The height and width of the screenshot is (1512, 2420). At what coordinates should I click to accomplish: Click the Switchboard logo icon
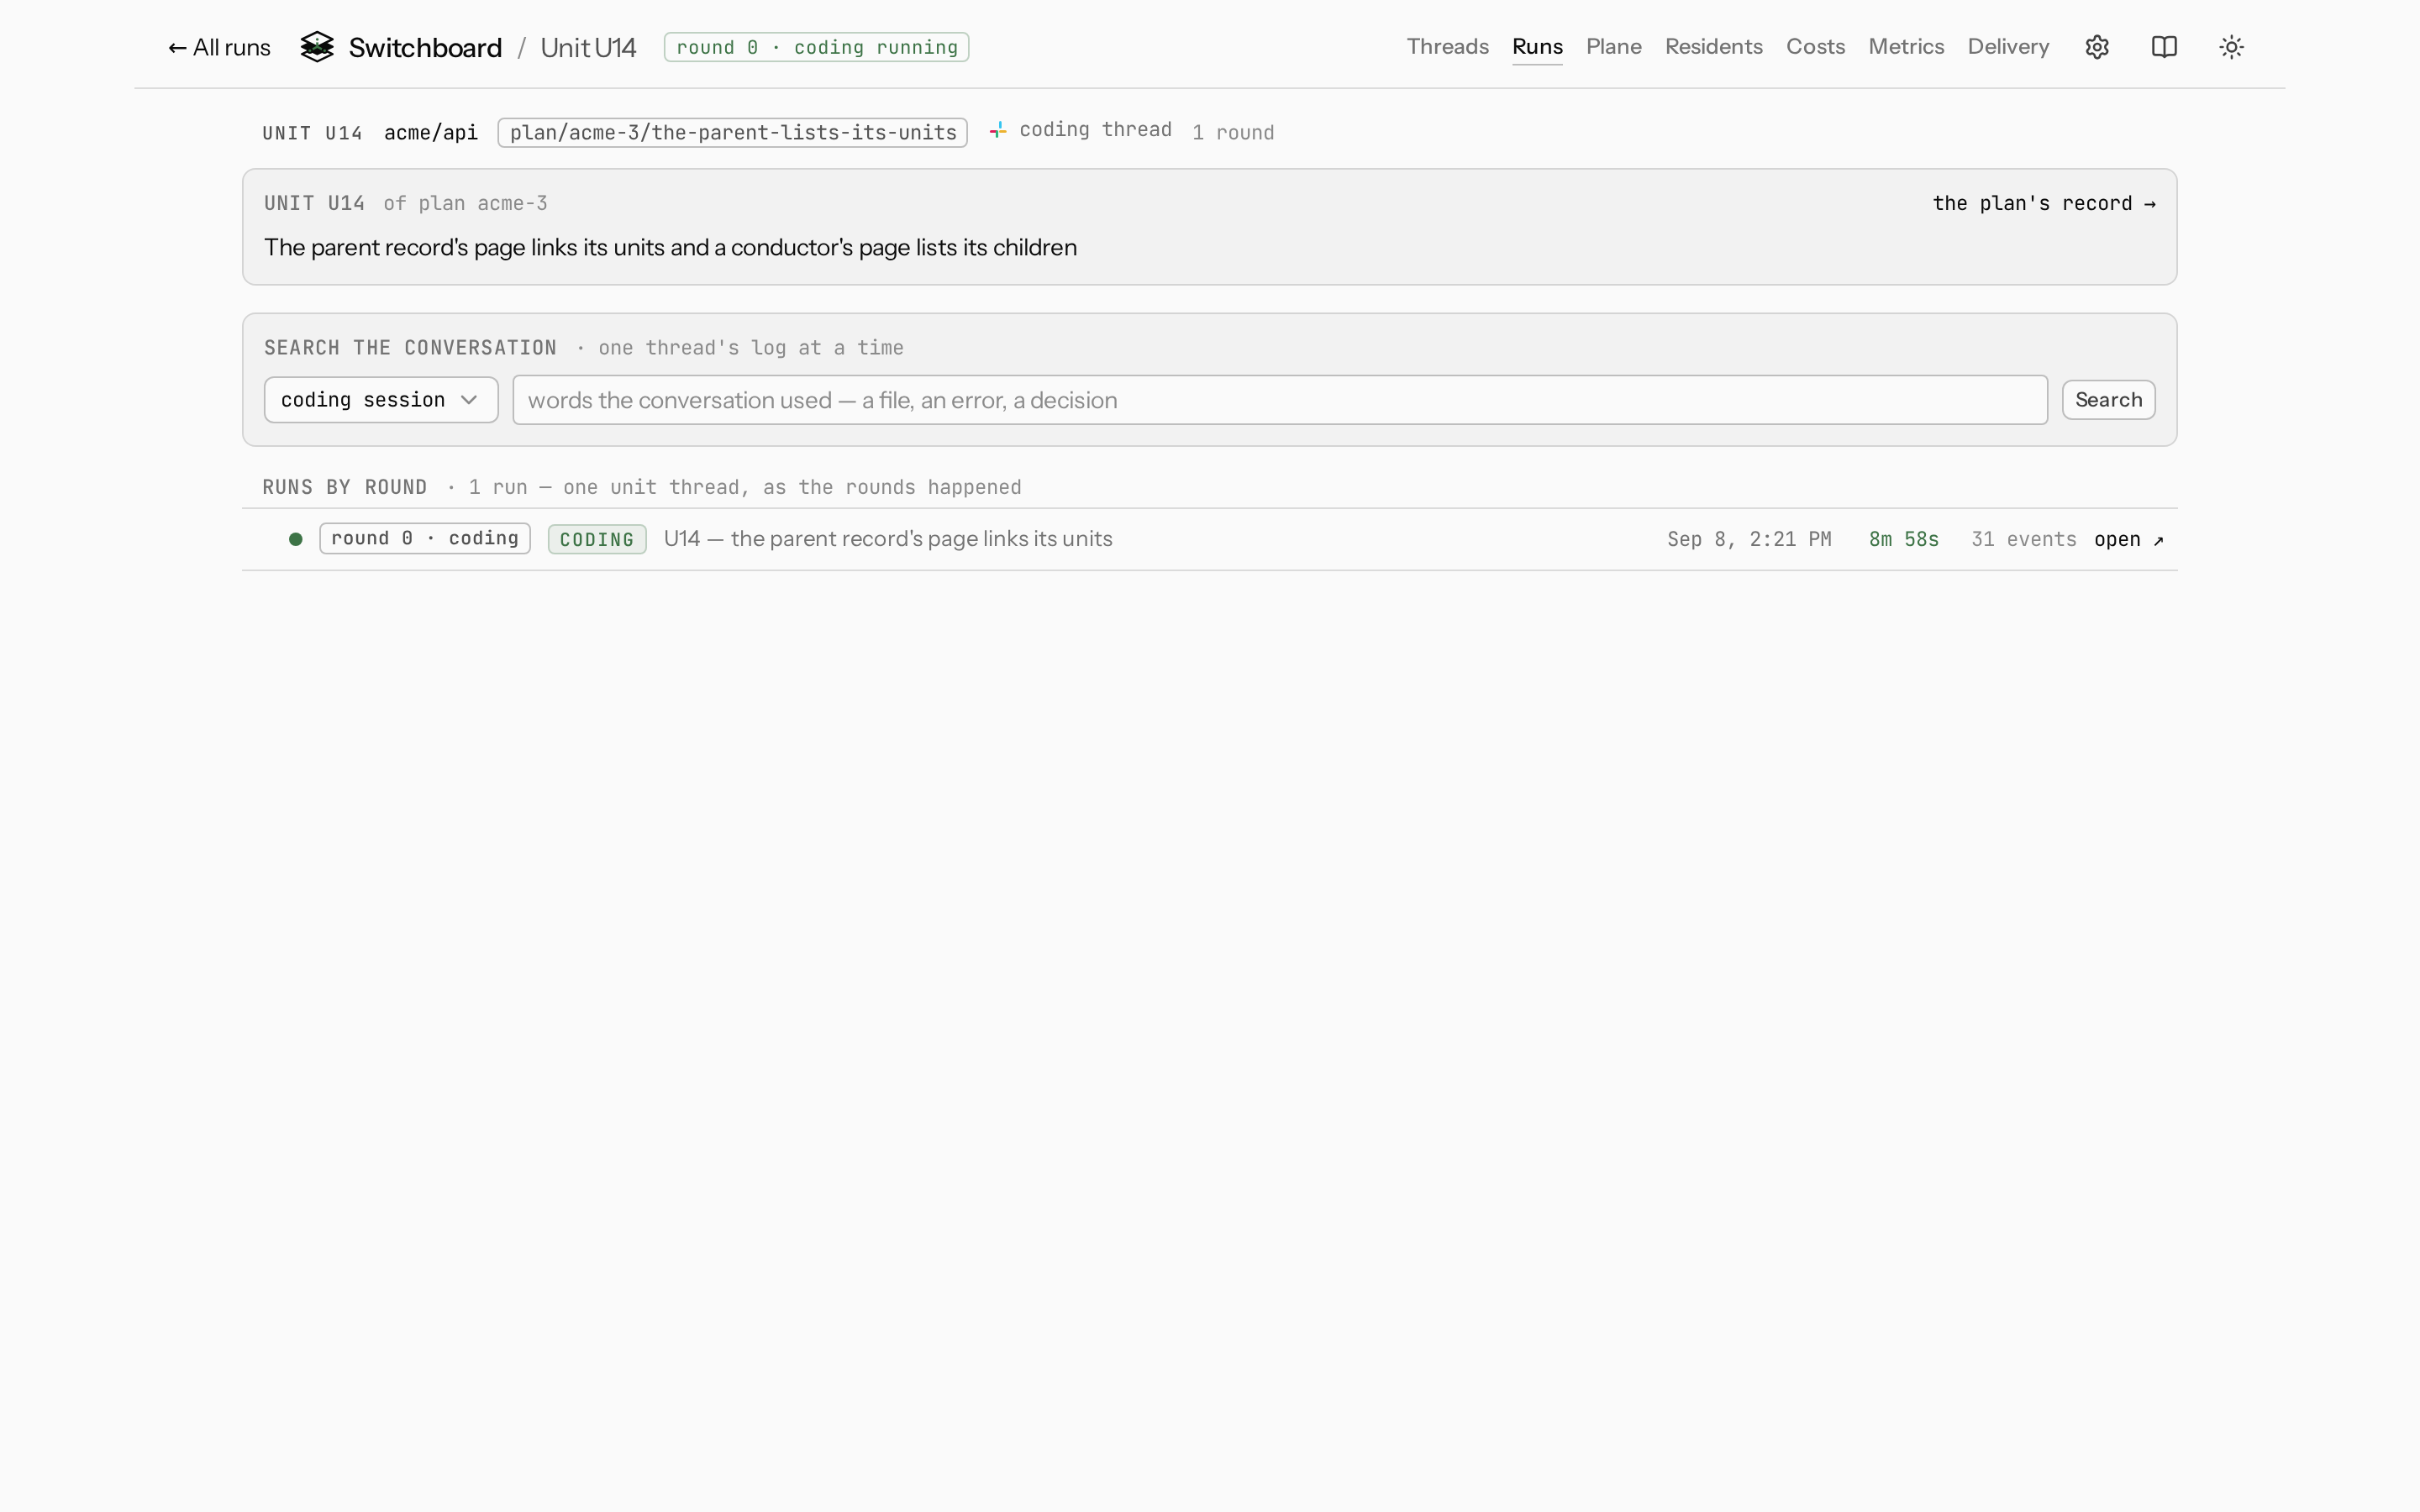317,47
